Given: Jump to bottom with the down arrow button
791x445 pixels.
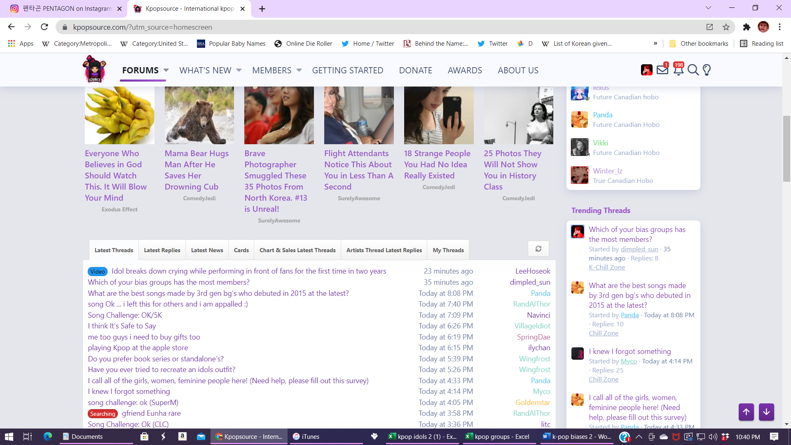Looking at the screenshot, I should coord(766,412).
